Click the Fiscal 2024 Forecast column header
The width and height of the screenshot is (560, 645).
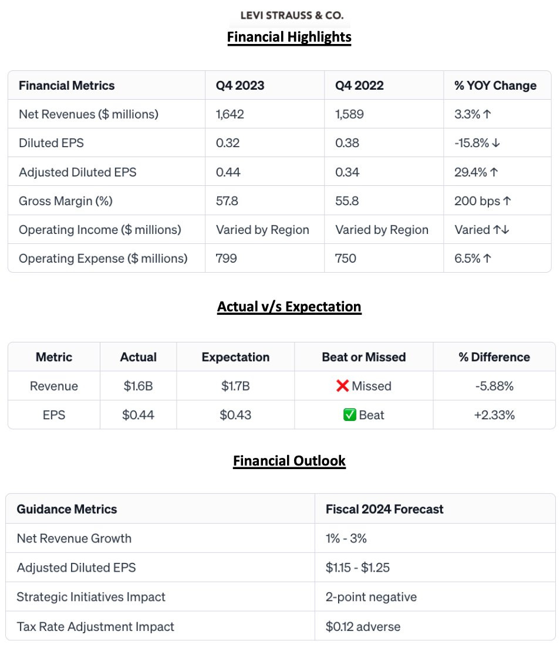pos(384,509)
